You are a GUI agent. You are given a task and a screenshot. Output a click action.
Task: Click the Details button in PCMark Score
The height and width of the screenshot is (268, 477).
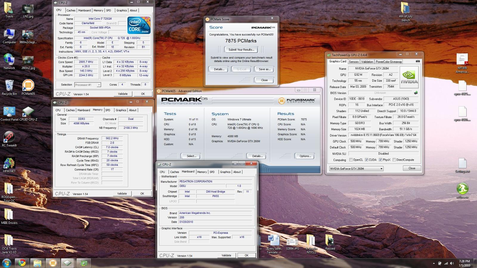click(219, 69)
